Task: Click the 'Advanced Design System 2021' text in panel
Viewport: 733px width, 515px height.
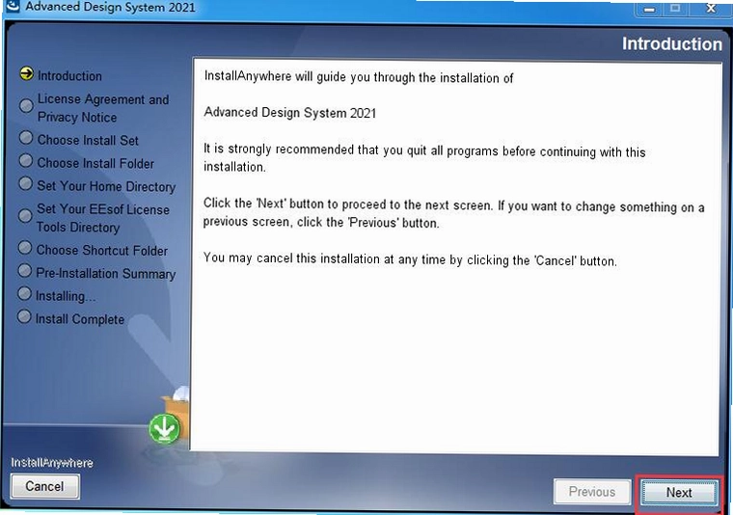Action: tap(290, 113)
